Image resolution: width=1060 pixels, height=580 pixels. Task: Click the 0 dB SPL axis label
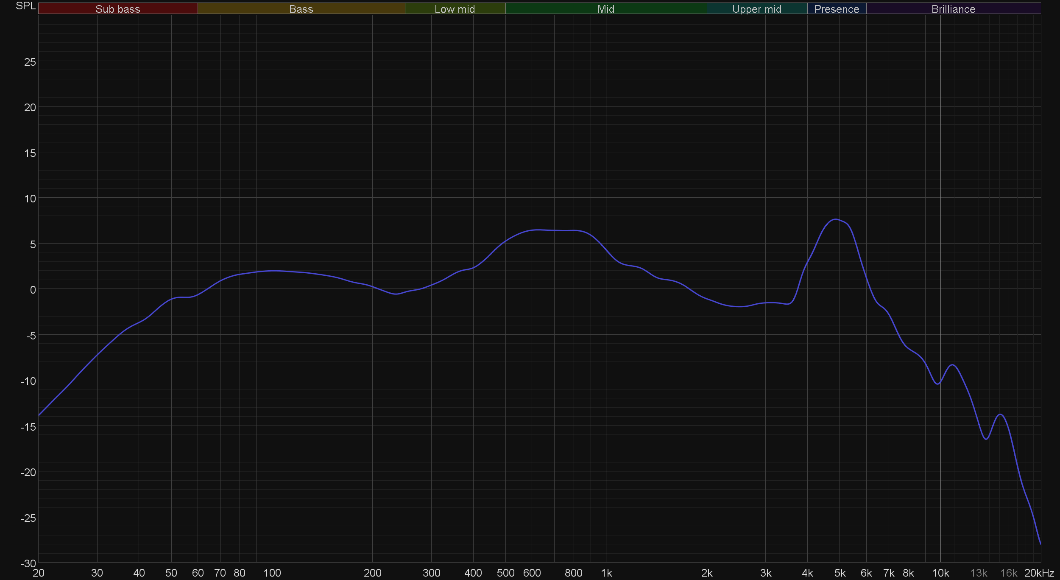pos(33,290)
